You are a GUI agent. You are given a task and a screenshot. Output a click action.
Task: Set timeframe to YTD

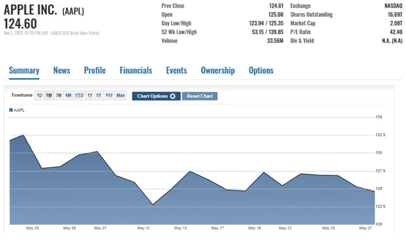[x=79, y=95]
